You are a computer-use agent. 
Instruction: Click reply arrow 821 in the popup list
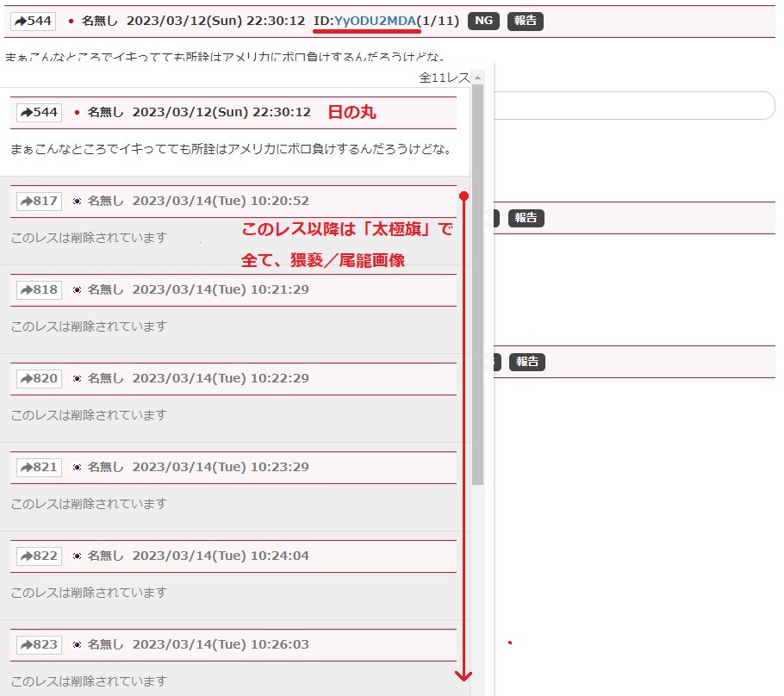pyautogui.click(x=39, y=468)
